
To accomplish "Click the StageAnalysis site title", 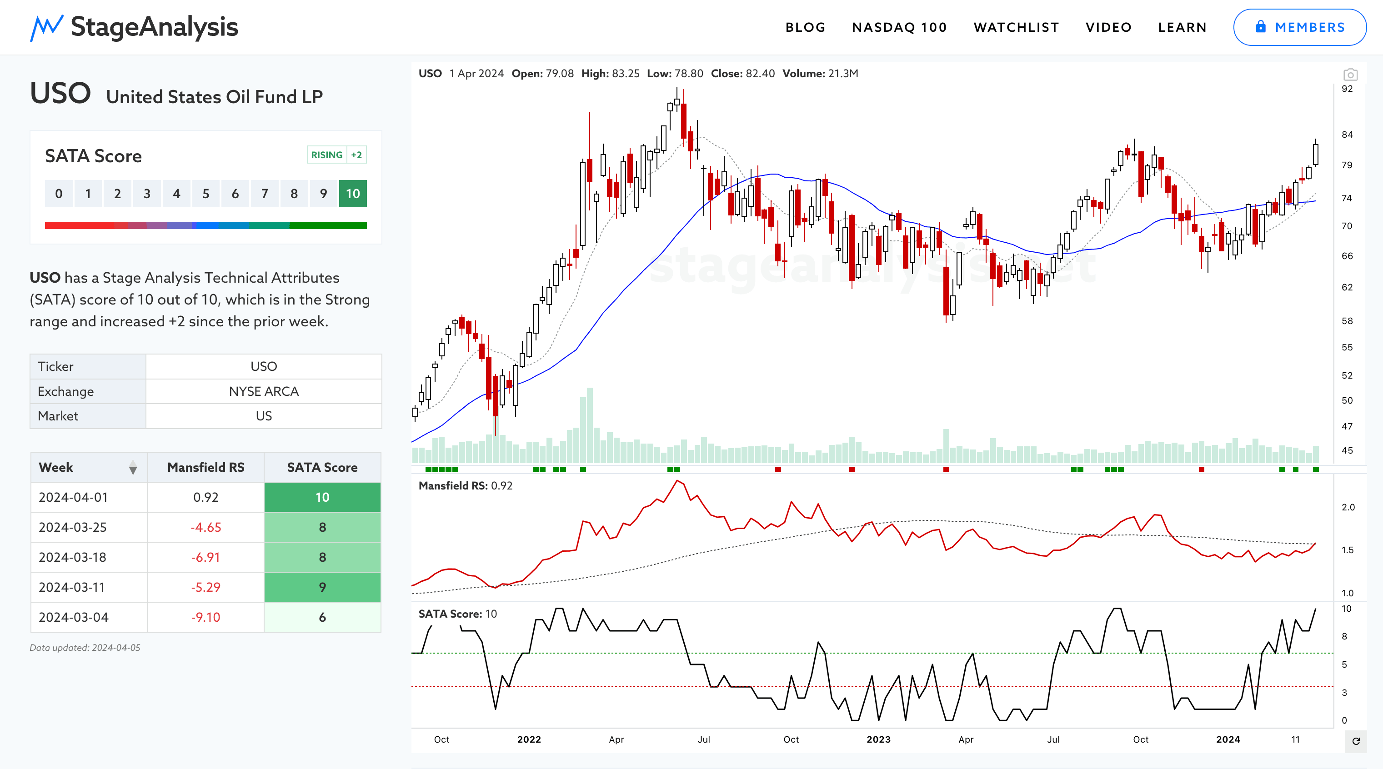I will click(155, 27).
